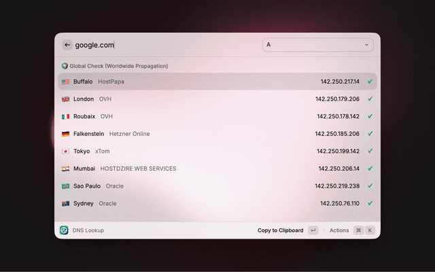
Task: Click the Enter key icon in footer
Action: [x=313, y=231]
